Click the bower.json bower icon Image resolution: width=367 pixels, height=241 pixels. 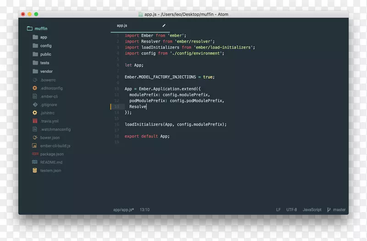coord(35,137)
